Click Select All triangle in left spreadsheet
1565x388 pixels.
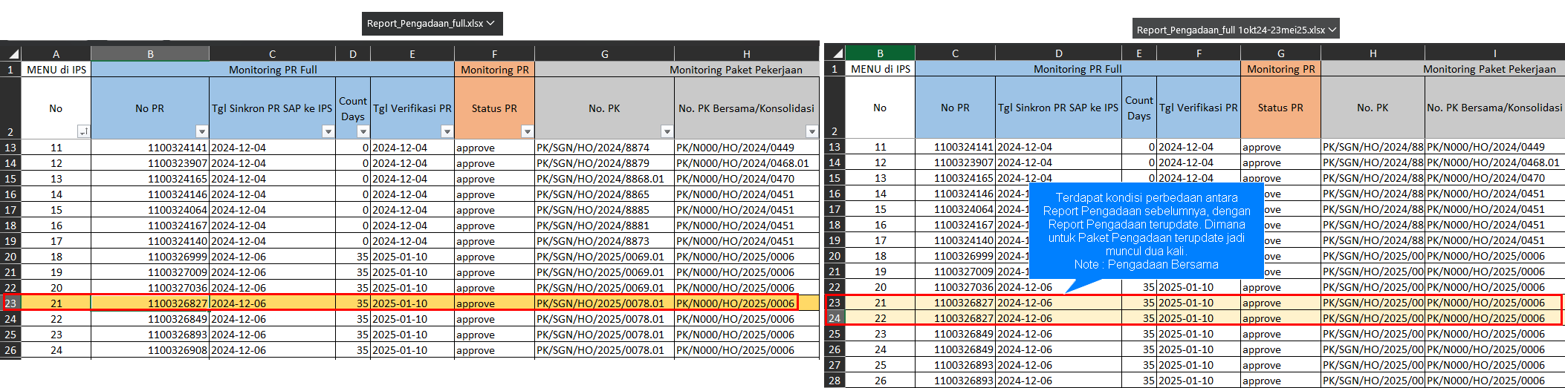(x=13, y=53)
